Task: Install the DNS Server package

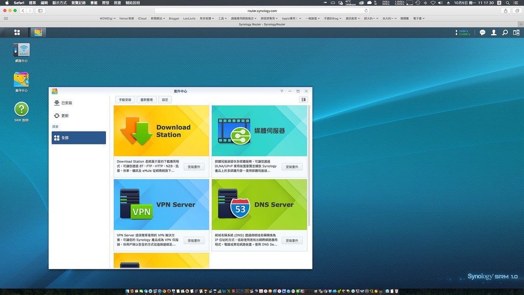Action: click(292, 241)
